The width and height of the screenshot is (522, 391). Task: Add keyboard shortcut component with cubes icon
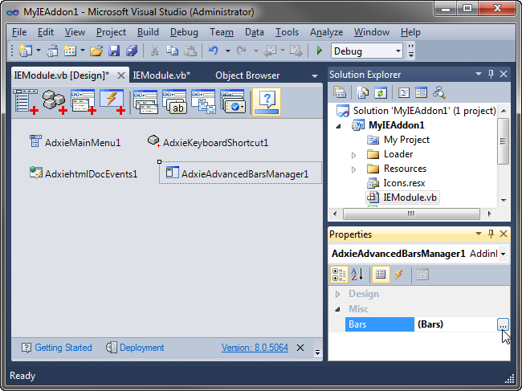[x=55, y=102]
